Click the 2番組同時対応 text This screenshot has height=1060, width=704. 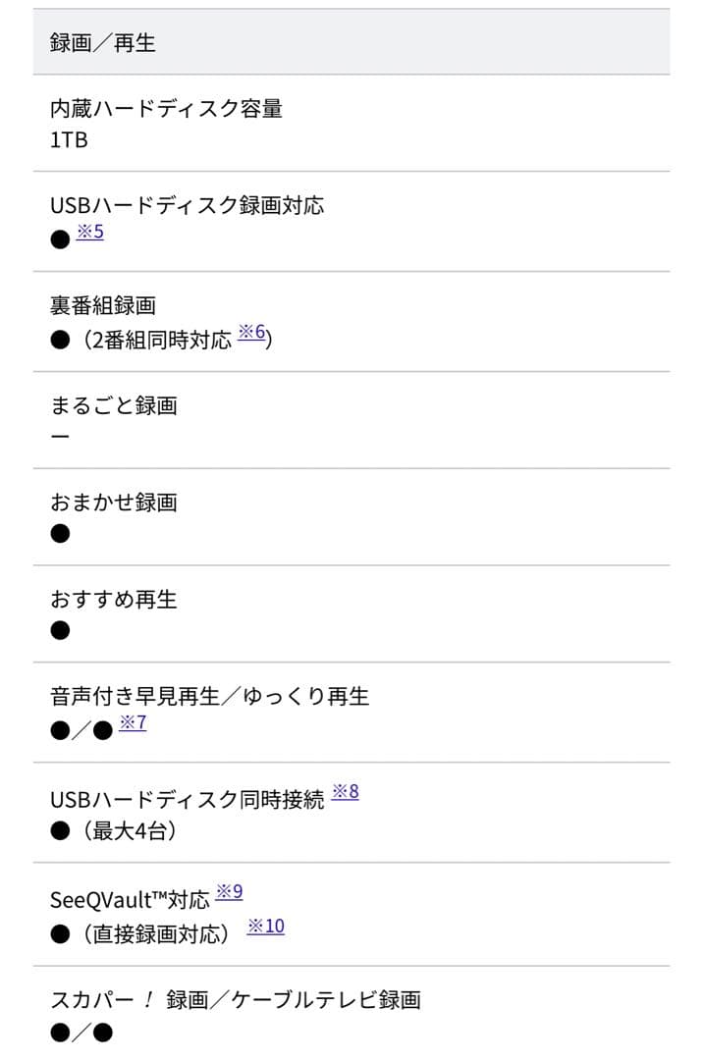(160, 340)
